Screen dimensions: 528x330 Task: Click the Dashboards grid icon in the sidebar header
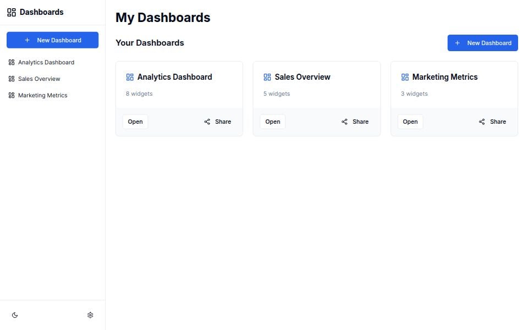[x=11, y=12]
